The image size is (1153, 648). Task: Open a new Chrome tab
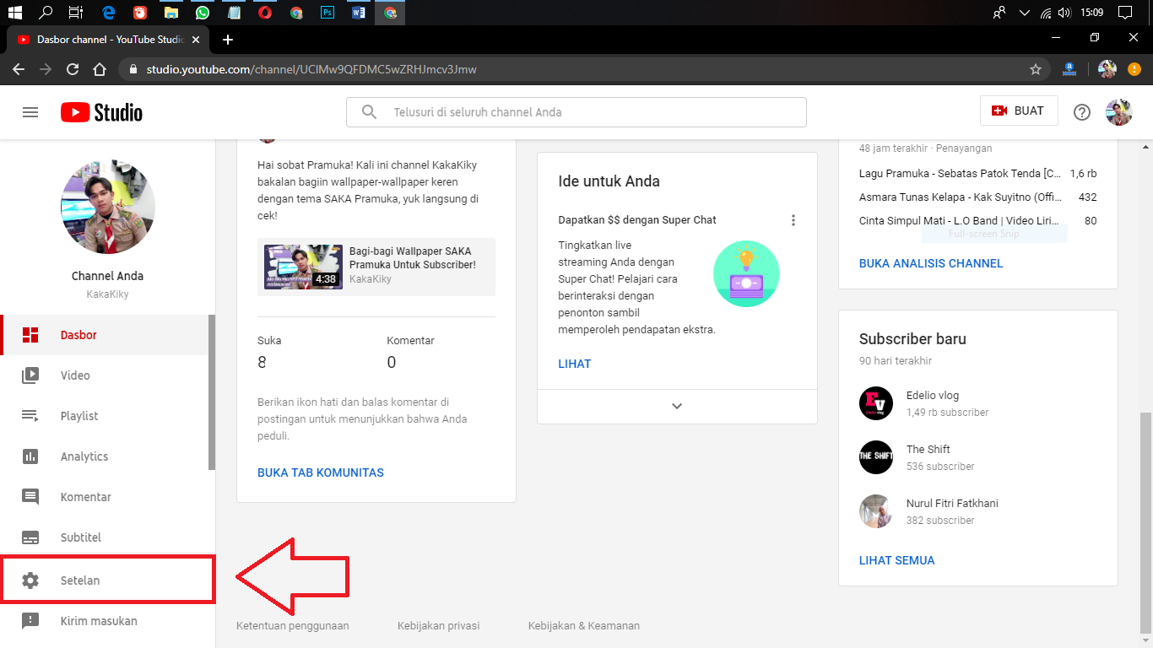[227, 40]
